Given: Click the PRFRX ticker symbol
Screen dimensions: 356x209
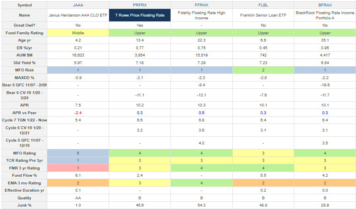Looking at the screenshot, I should click(x=139, y=4).
